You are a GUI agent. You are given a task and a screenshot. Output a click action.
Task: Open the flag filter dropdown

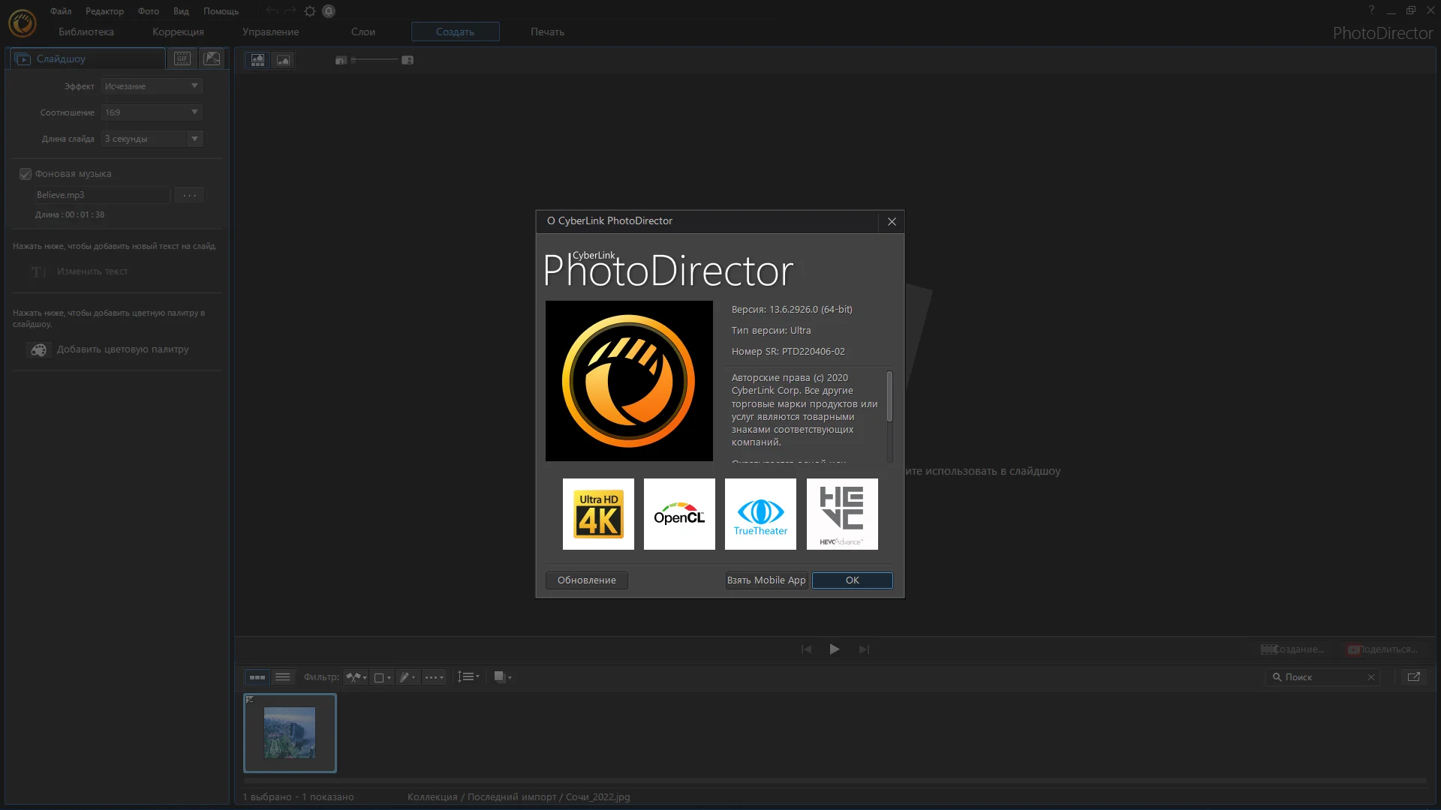pos(356,677)
